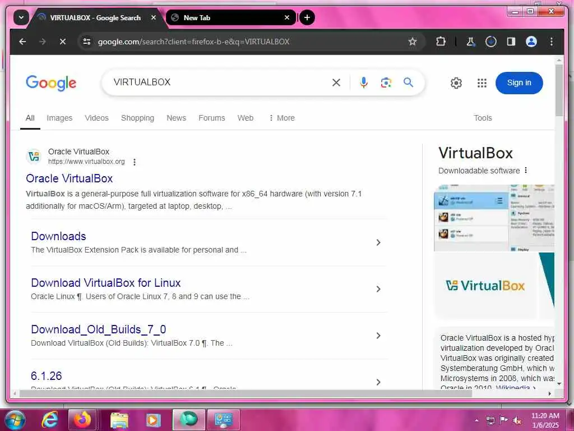Select the Forums results tab
574x431 pixels.
click(211, 118)
